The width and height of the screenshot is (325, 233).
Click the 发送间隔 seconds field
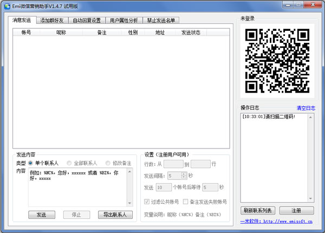pos(174,176)
